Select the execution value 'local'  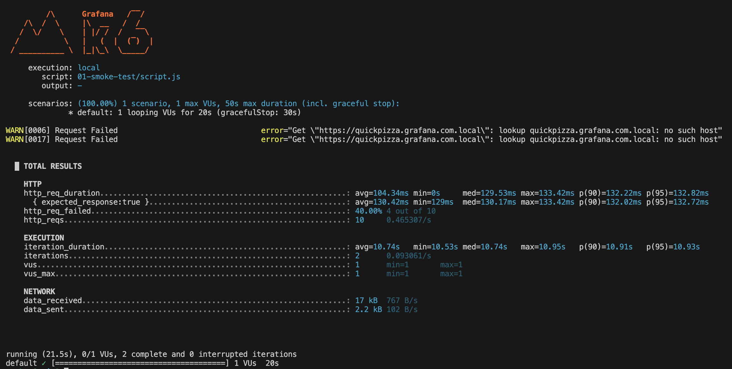coord(89,68)
